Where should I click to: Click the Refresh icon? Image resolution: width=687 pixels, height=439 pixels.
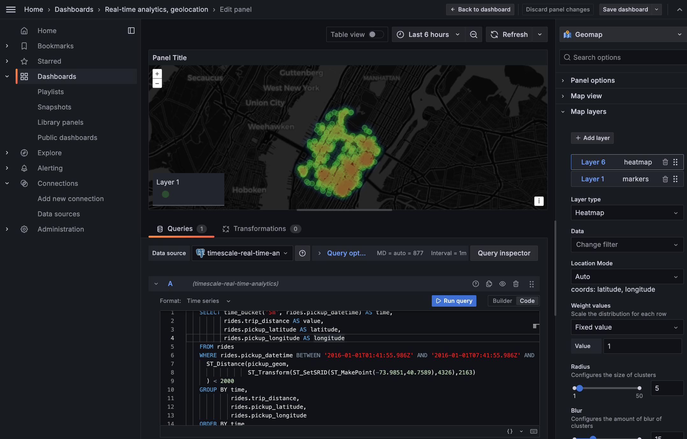(x=494, y=34)
